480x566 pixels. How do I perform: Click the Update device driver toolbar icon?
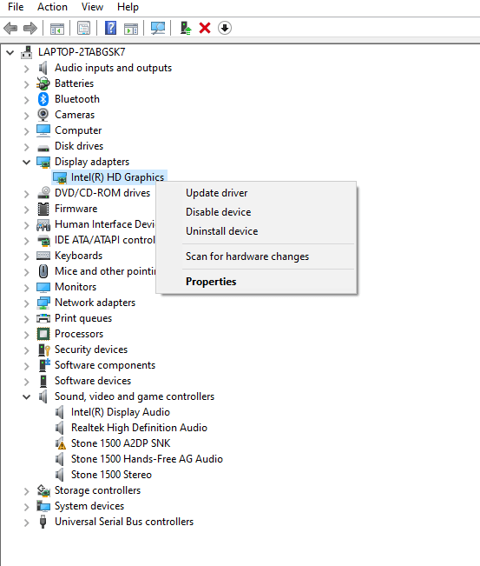186,28
